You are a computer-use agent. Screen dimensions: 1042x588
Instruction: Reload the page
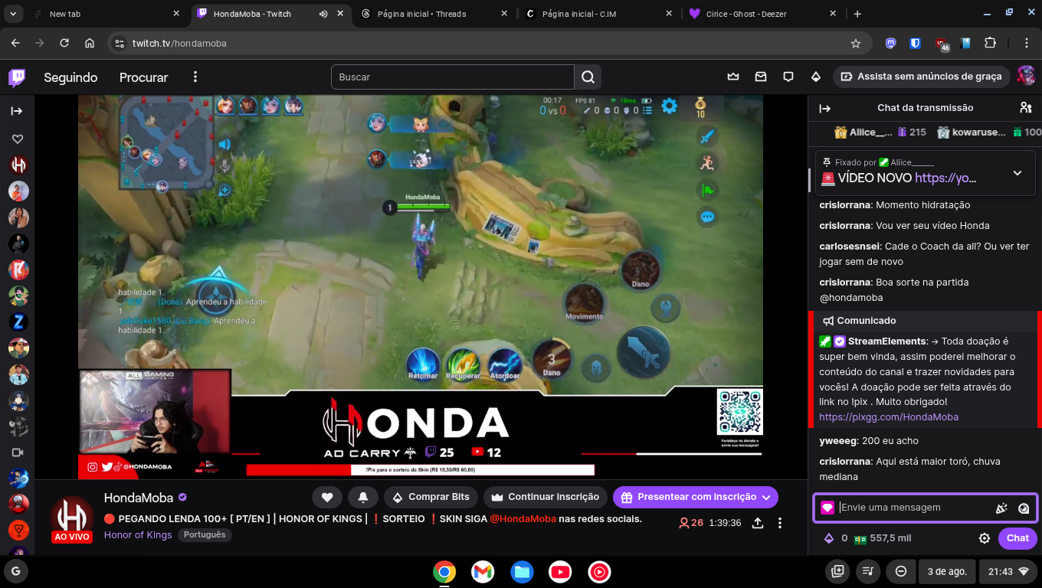64,44
